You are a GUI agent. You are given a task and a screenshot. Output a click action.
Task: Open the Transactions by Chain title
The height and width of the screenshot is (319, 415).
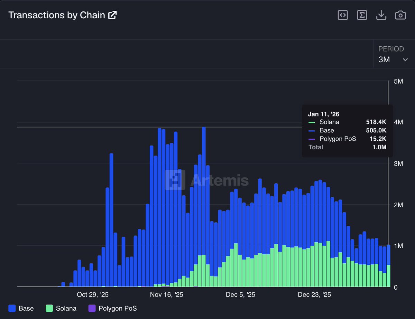57,15
